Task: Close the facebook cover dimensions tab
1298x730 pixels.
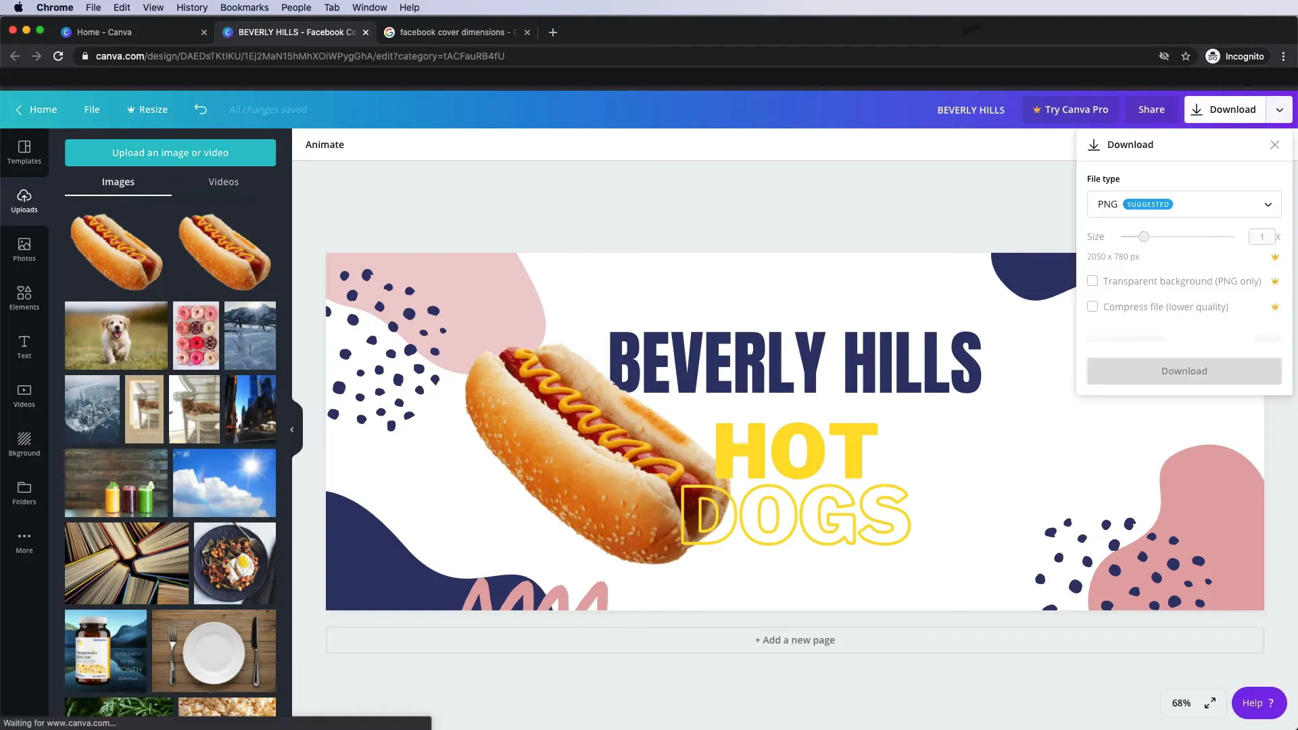Action: 527,32
